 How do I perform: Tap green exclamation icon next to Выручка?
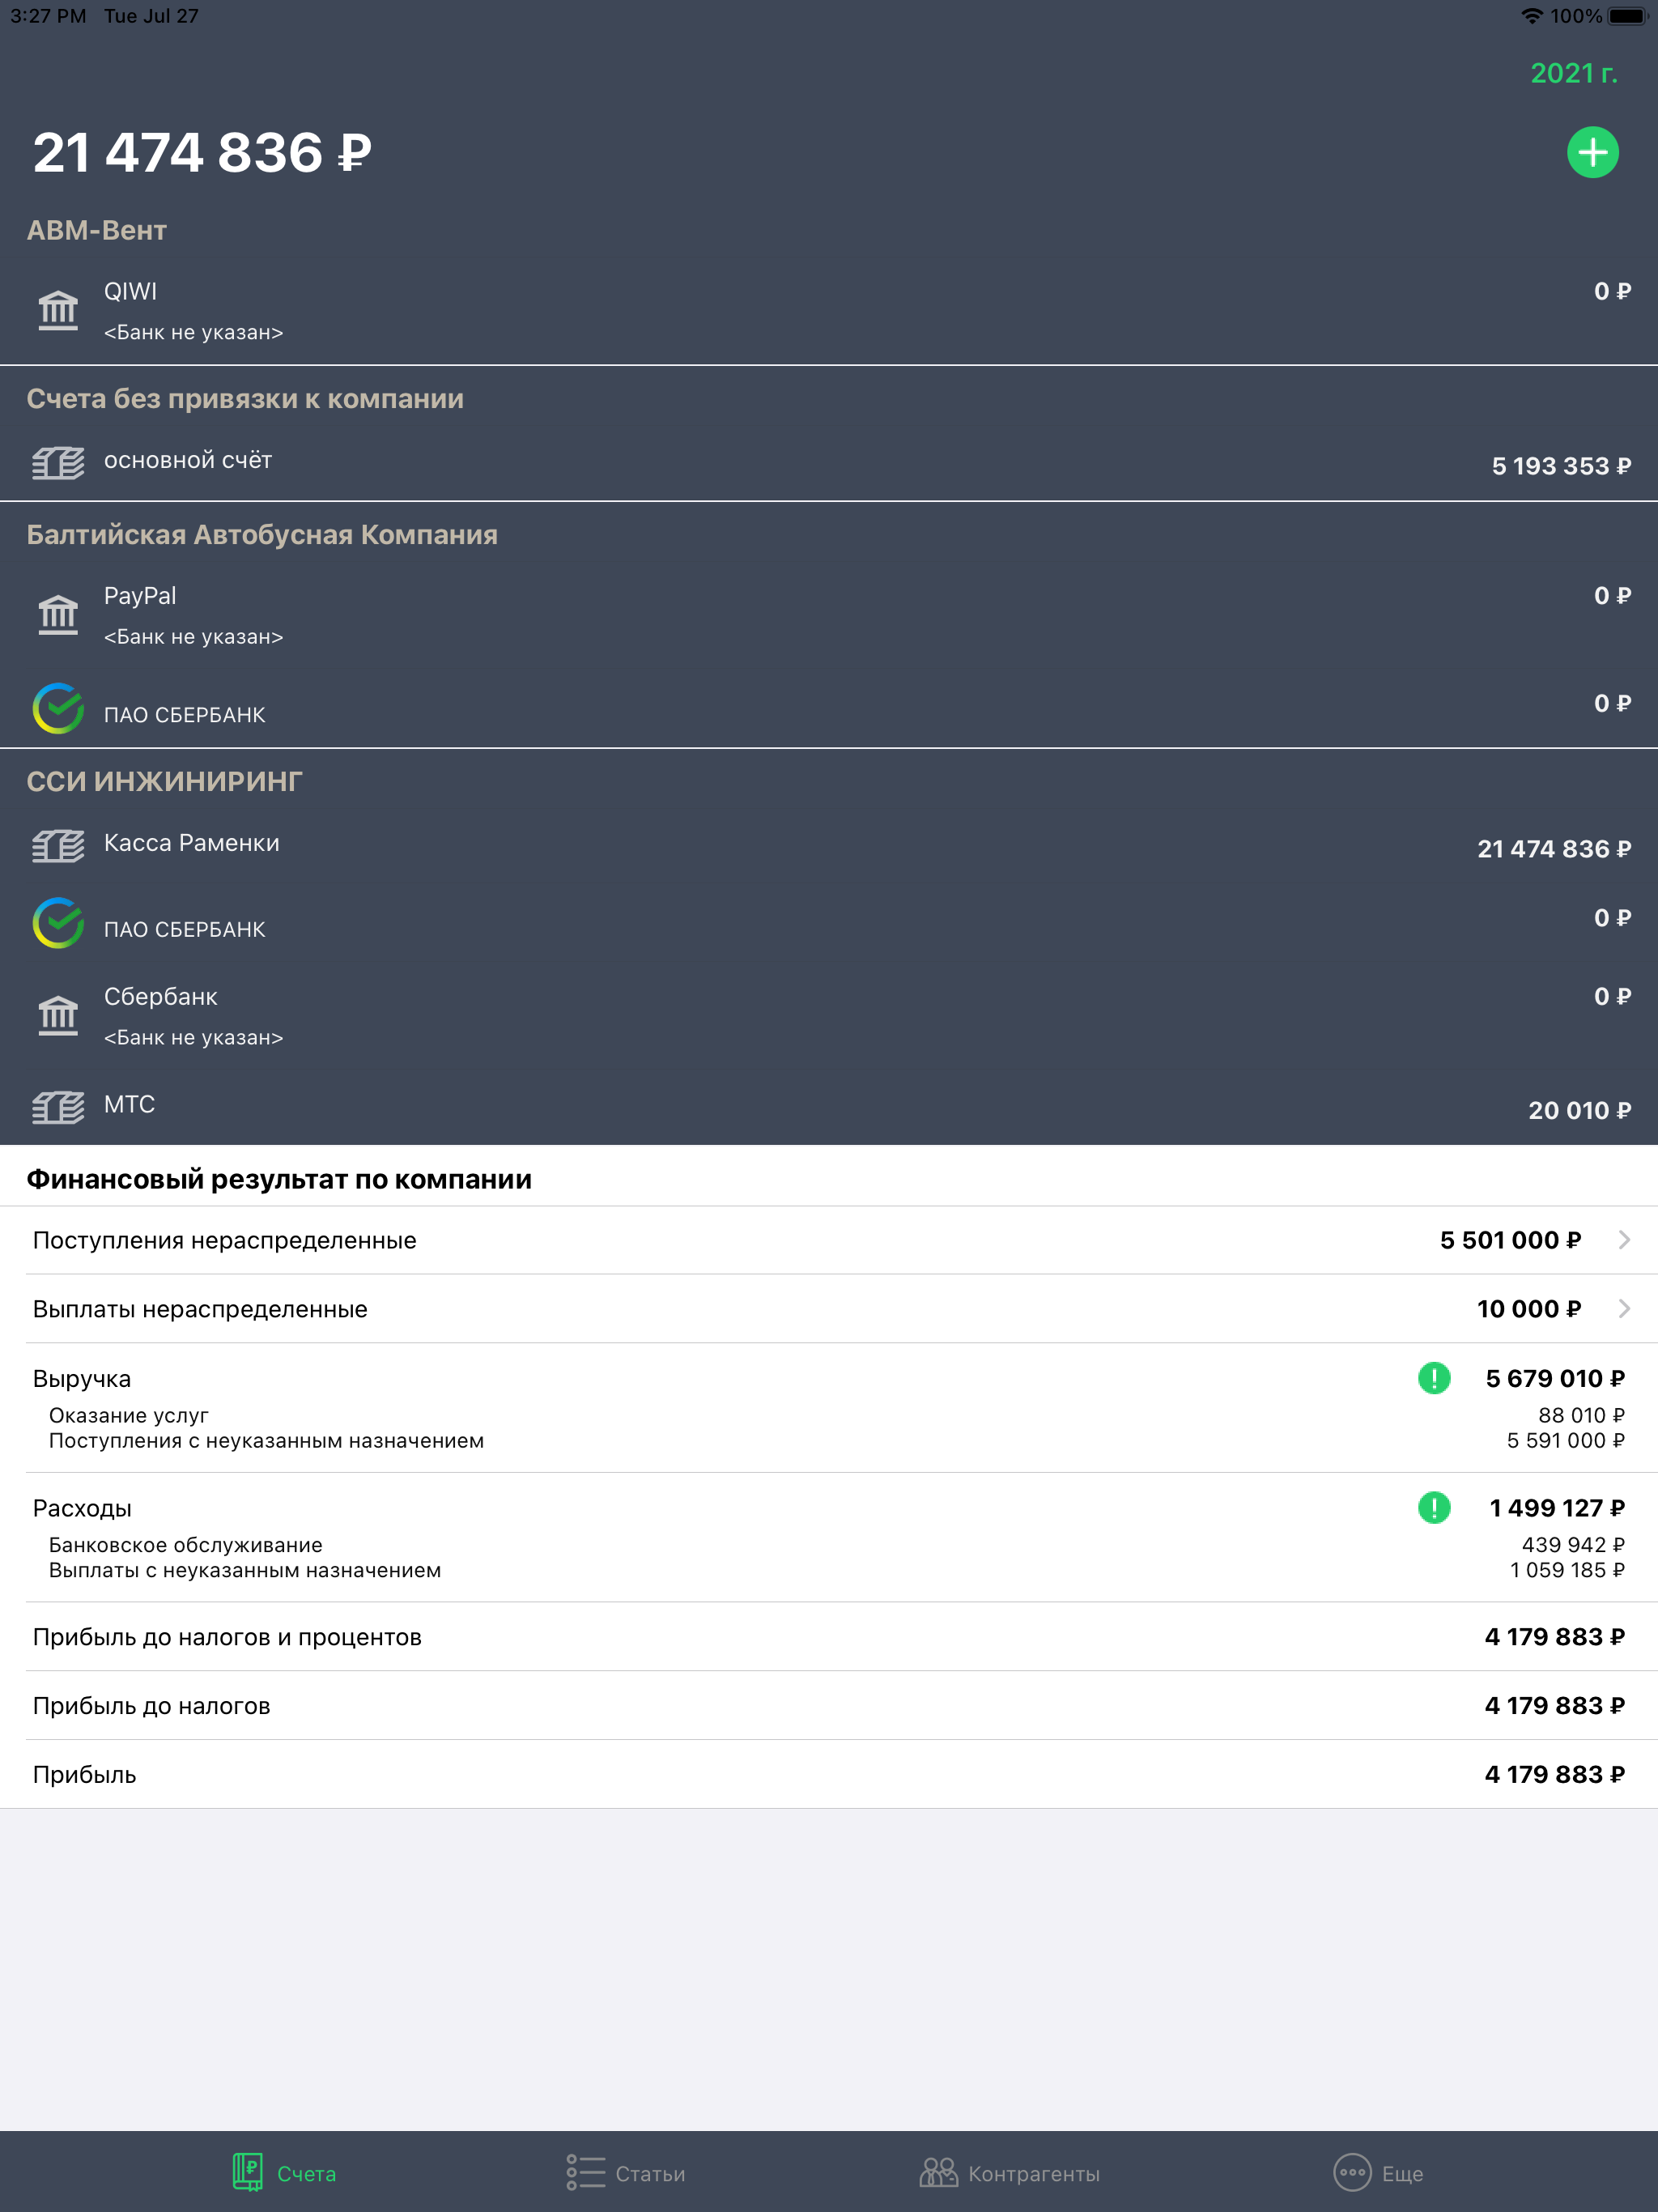tap(1434, 1378)
